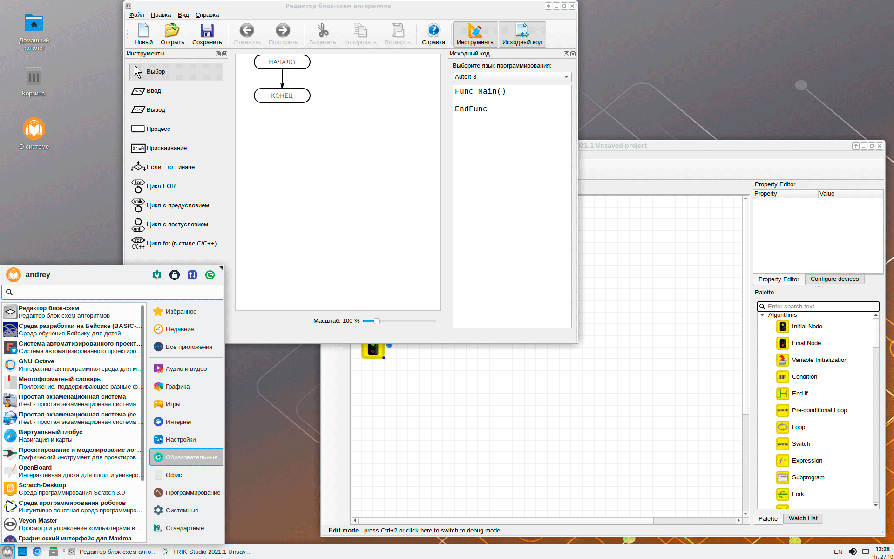Open the AutoIt 3 language dropdown
Image resolution: width=894 pixels, height=559 pixels.
click(511, 77)
